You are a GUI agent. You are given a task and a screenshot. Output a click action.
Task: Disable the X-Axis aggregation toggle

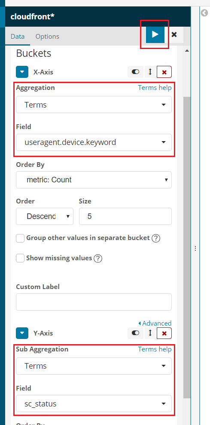pos(136,72)
